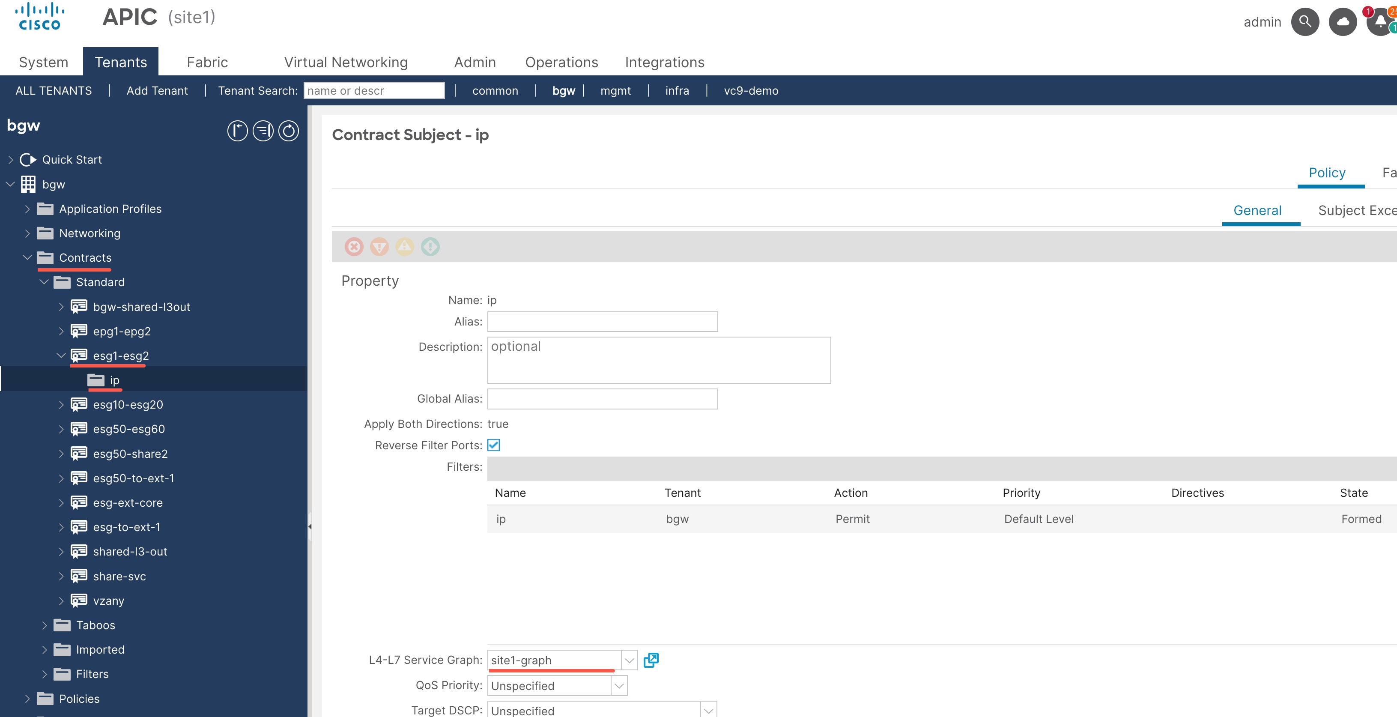The width and height of the screenshot is (1397, 717).
Task: Collapse the Standard folder chevron
Action: click(44, 282)
